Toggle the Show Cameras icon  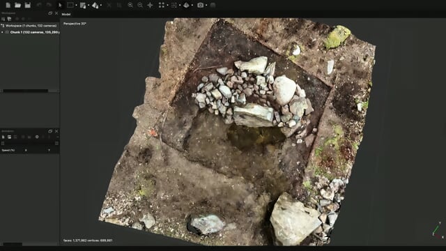click(x=200, y=5)
